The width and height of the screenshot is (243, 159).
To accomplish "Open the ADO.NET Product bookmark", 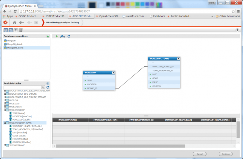I will 81,16.
